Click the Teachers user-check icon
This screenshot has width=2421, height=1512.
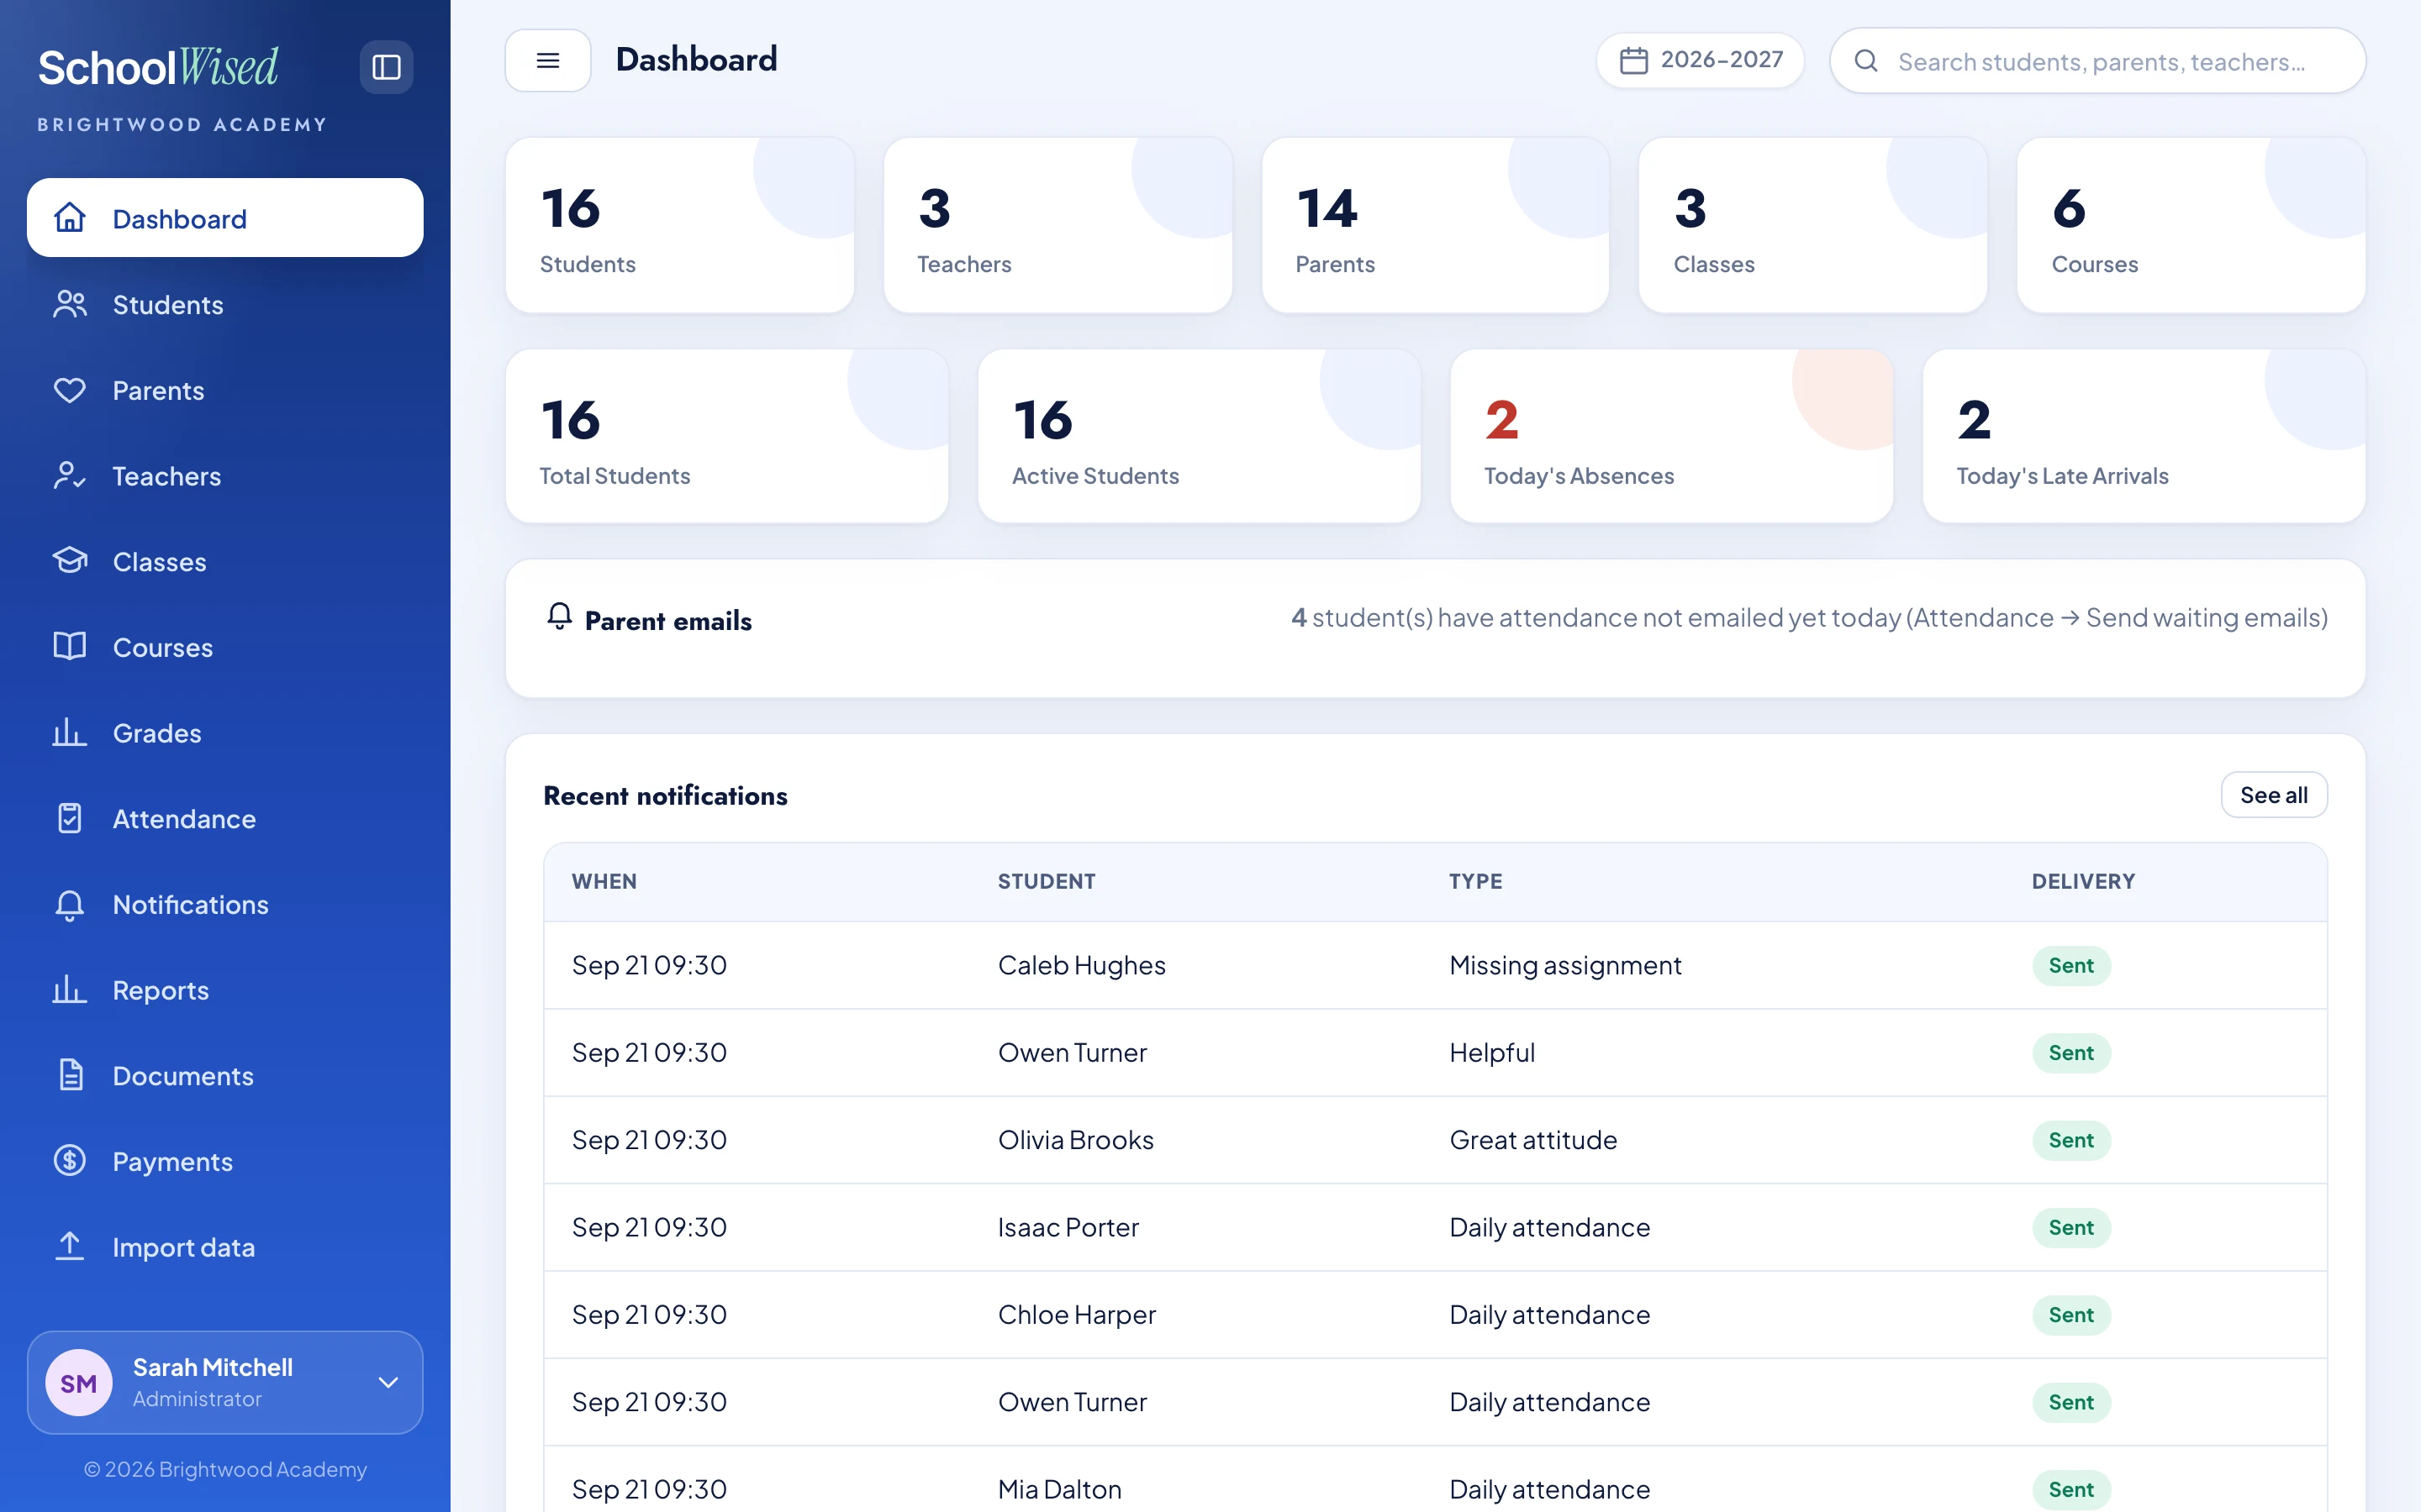[70, 476]
